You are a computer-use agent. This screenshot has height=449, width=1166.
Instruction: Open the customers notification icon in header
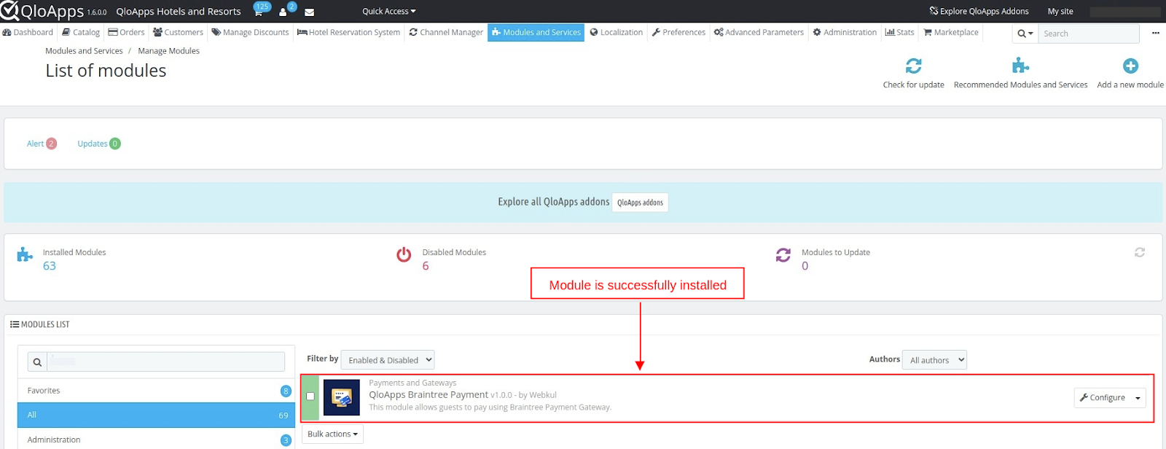pos(283,12)
